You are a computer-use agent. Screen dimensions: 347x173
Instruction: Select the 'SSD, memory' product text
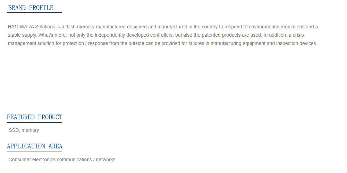[x=24, y=130]
